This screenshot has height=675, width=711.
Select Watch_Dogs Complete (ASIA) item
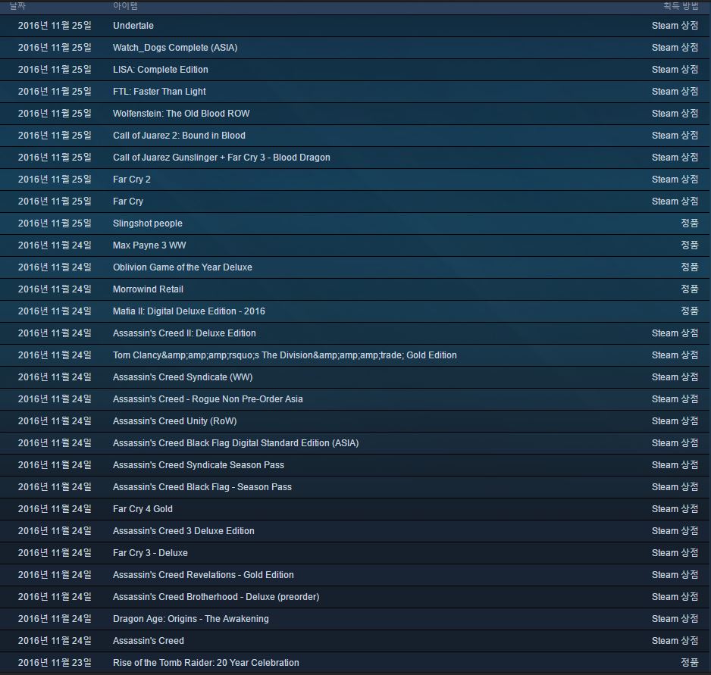click(x=175, y=48)
